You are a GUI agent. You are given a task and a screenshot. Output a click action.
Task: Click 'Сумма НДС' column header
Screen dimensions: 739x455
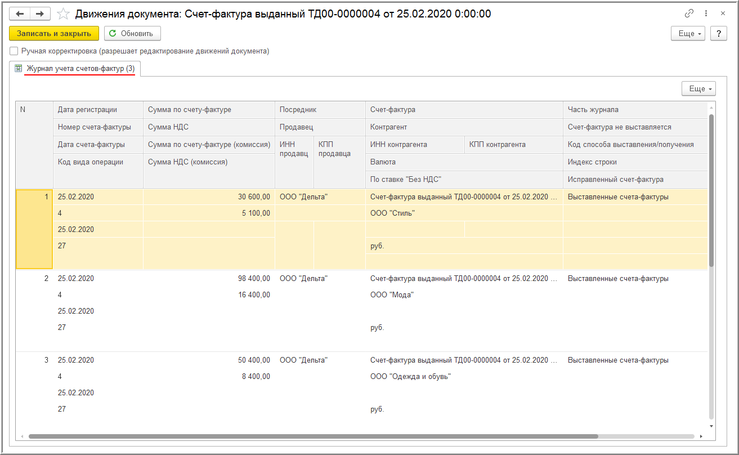pyautogui.click(x=209, y=127)
